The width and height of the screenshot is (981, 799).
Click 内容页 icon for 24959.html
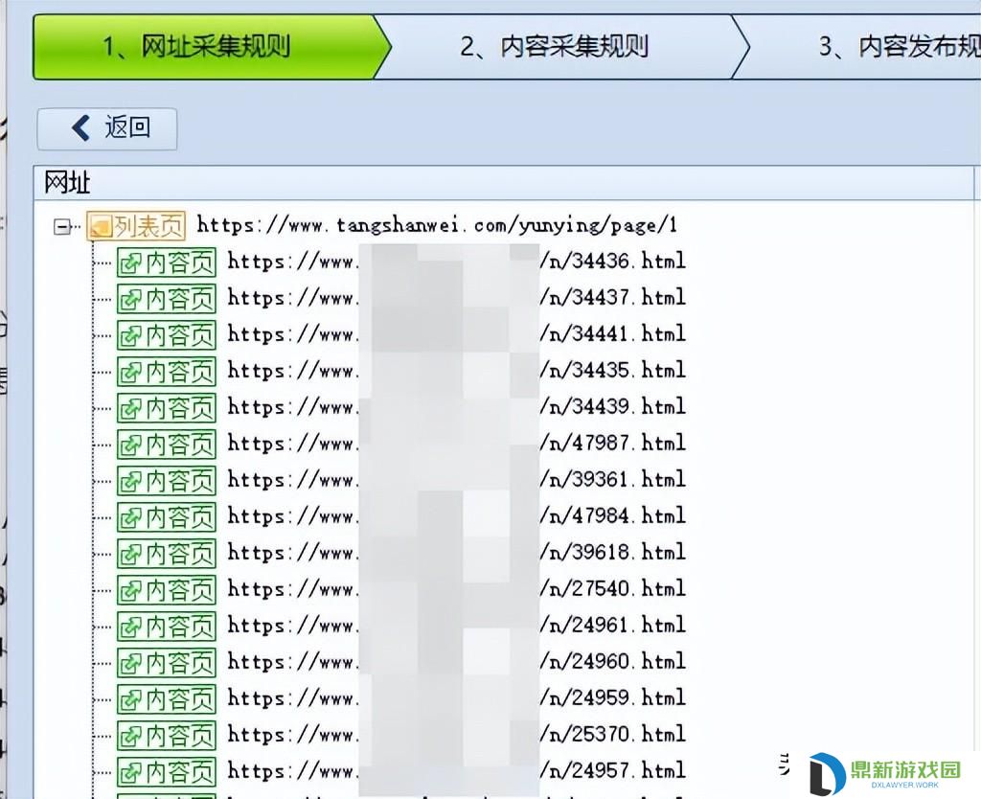[x=167, y=698]
